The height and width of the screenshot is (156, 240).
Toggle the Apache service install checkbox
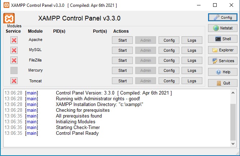point(14,40)
